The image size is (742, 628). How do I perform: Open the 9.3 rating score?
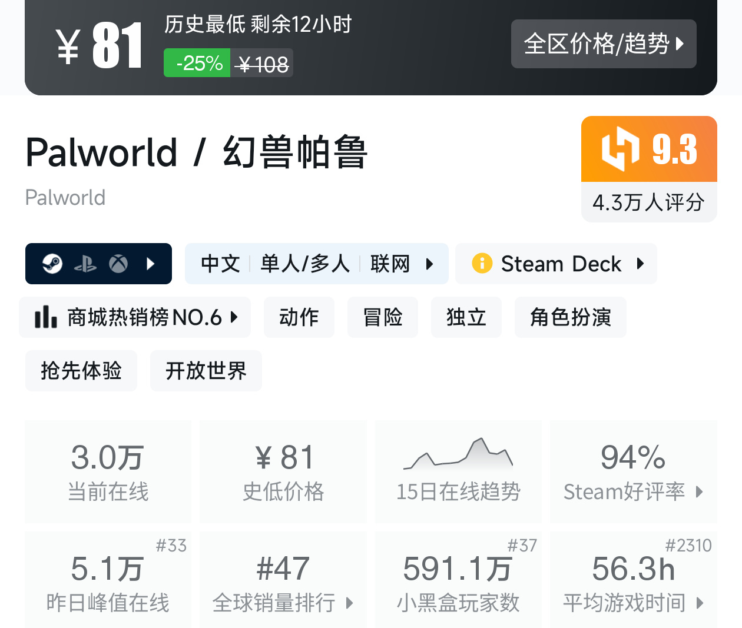675,149
